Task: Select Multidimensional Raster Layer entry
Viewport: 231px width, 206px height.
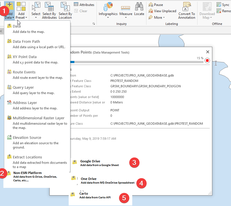Action: point(37,123)
